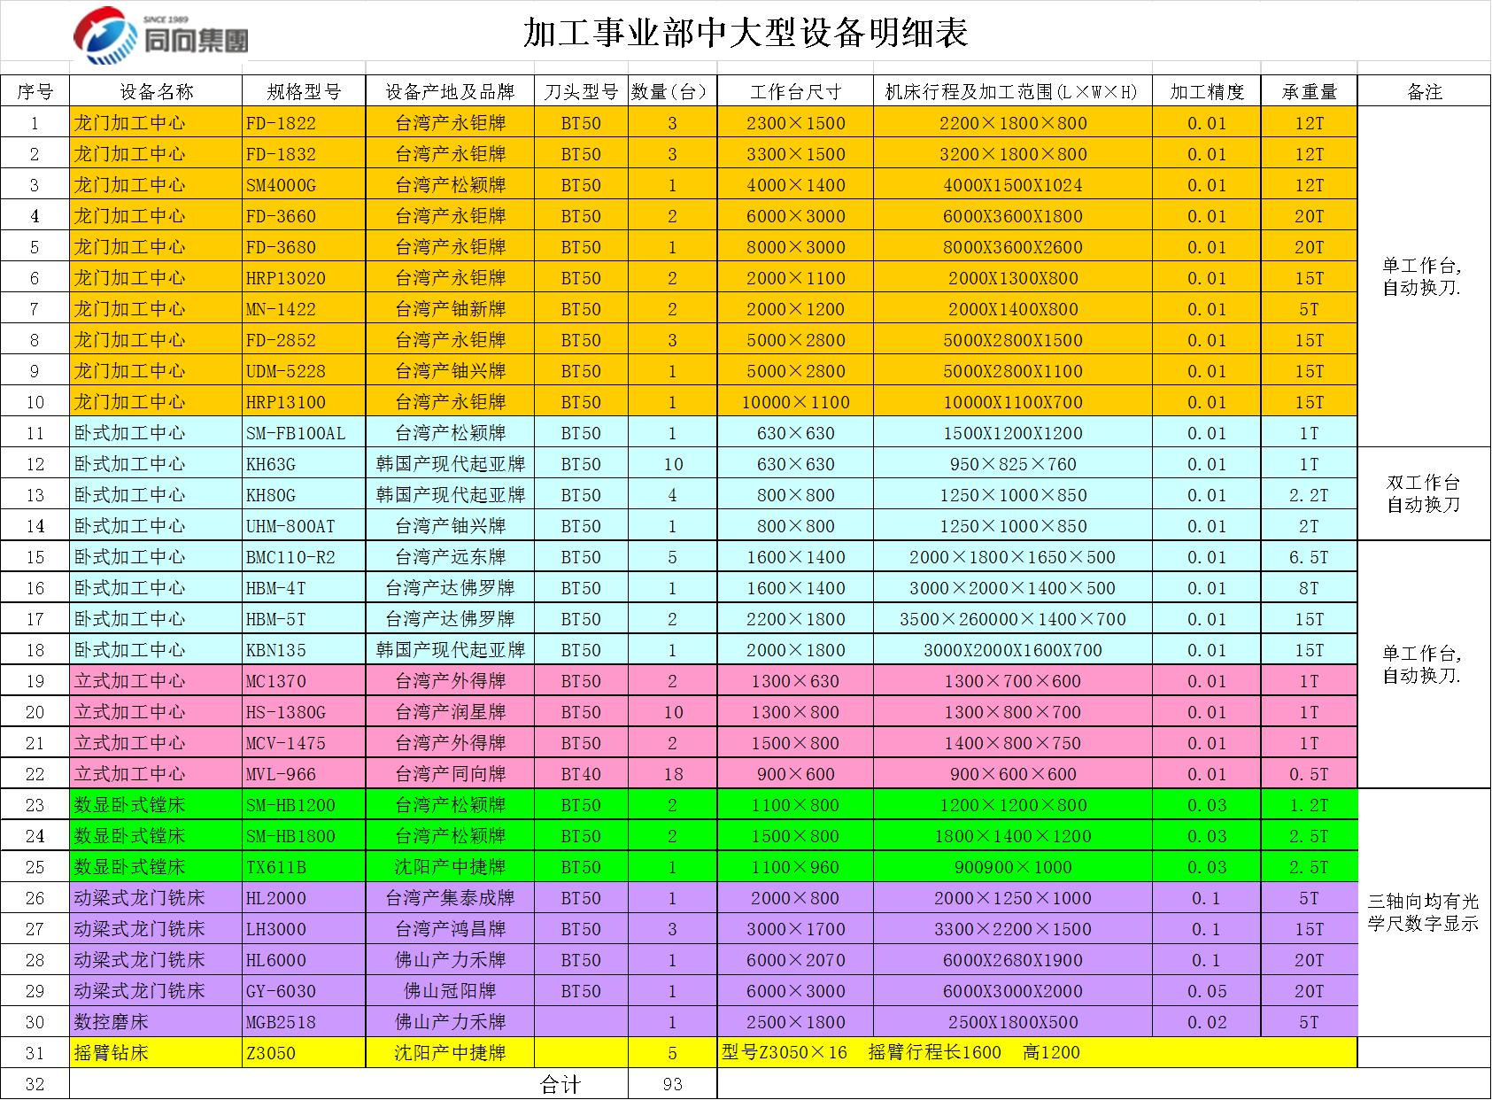Select the 承重量 column header
This screenshot has width=1492, height=1100.
point(1309,91)
